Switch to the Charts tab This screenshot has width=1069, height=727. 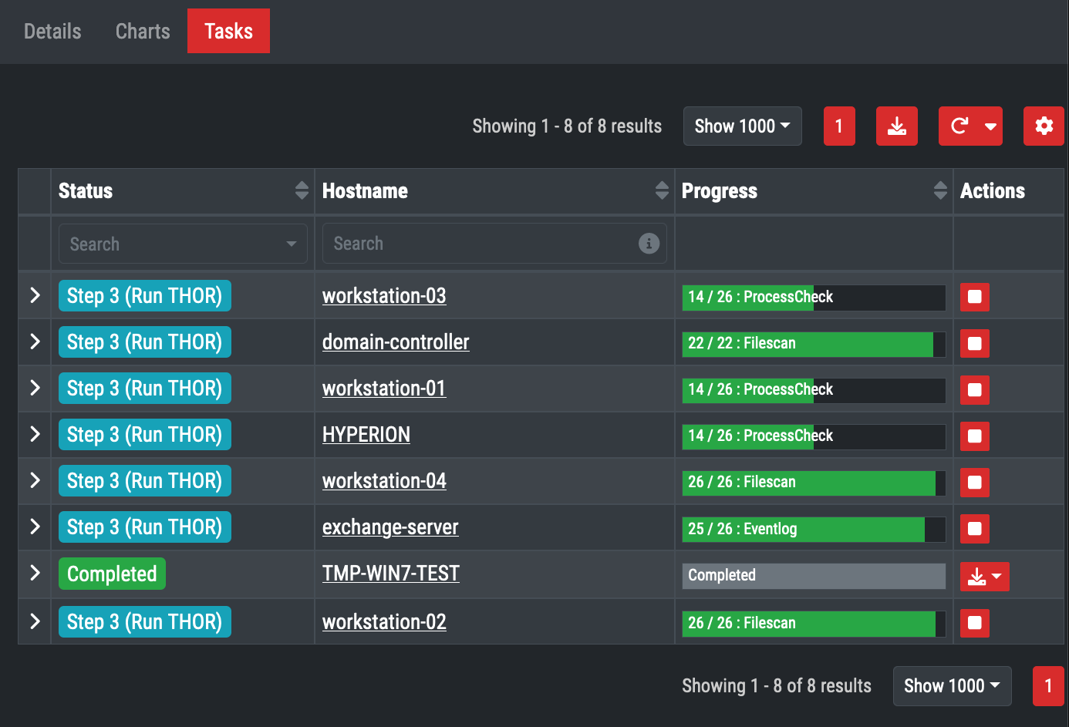[x=143, y=32]
